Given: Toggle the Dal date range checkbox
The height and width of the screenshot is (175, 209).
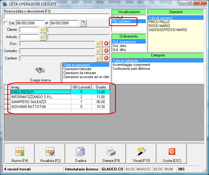Looking at the screenshot, I should (x=5, y=23).
